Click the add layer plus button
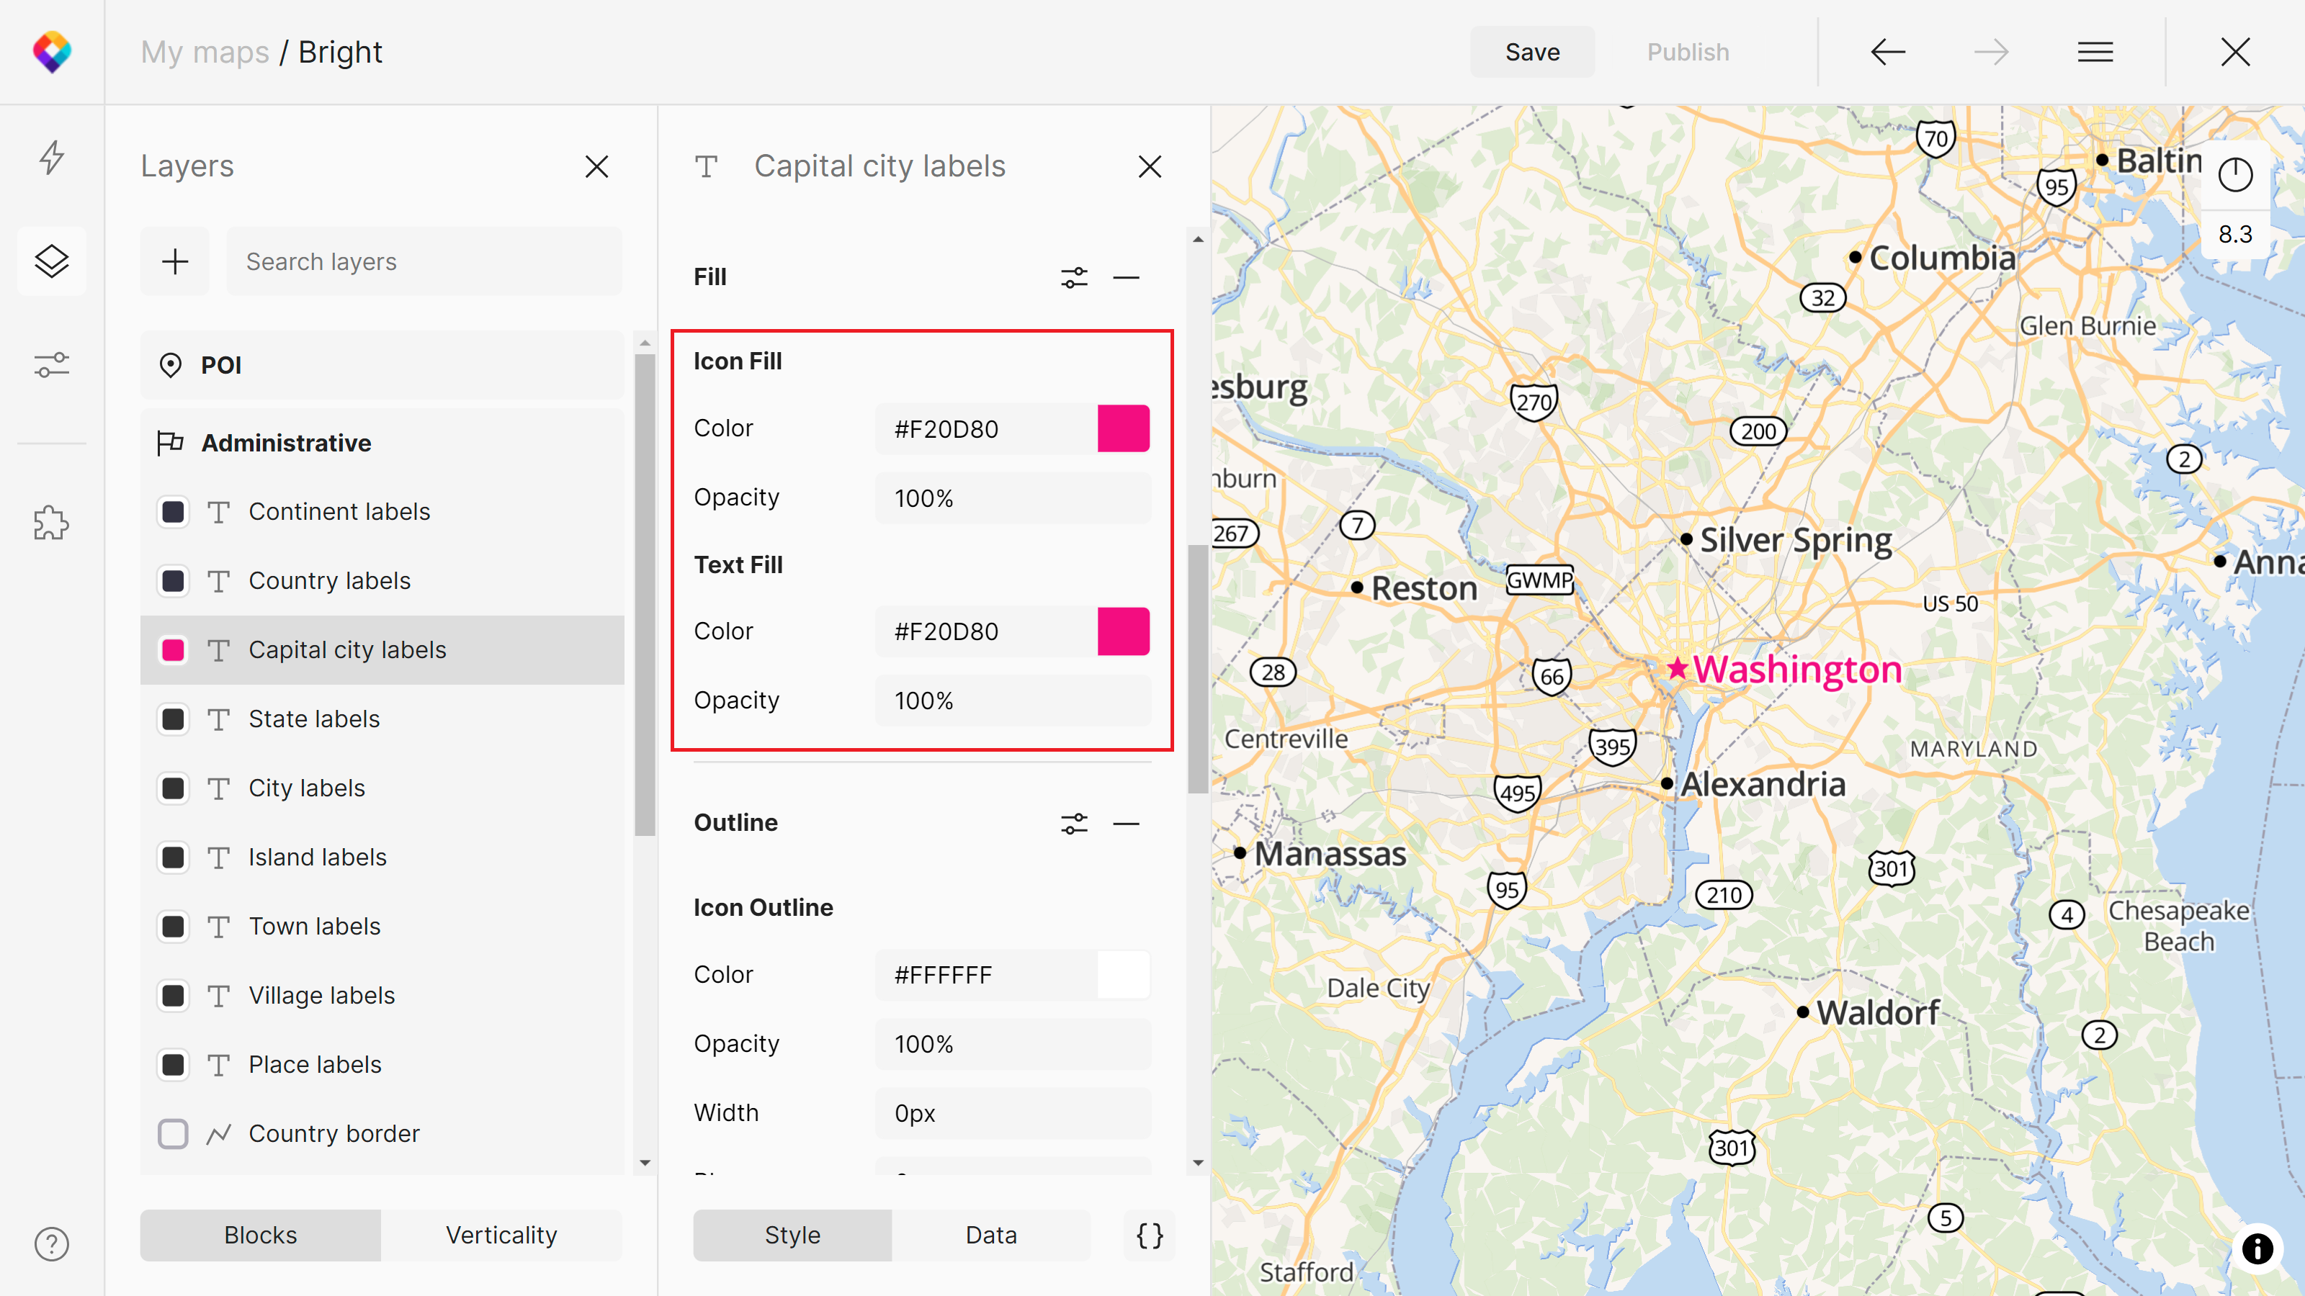 click(174, 261)
